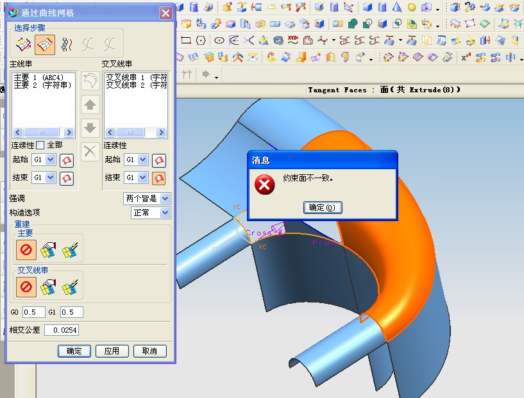Select list row 交叉线串 1
524x398 pixels.
coord(136,78)
